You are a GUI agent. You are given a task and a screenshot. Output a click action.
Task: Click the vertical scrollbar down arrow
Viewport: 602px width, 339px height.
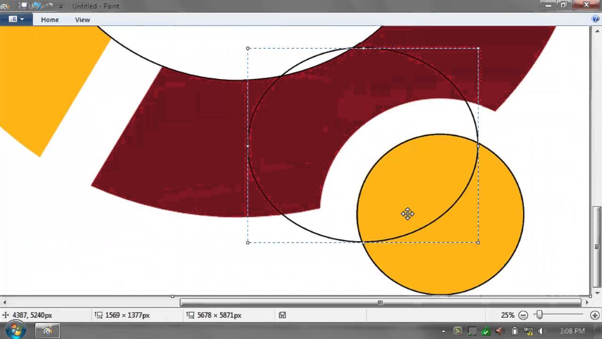[597, 294]
